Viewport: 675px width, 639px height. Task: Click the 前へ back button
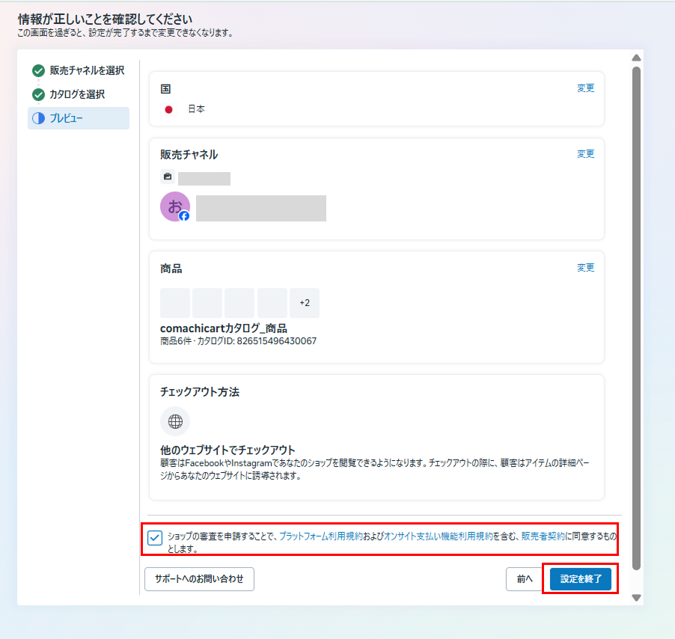[524, 579]
